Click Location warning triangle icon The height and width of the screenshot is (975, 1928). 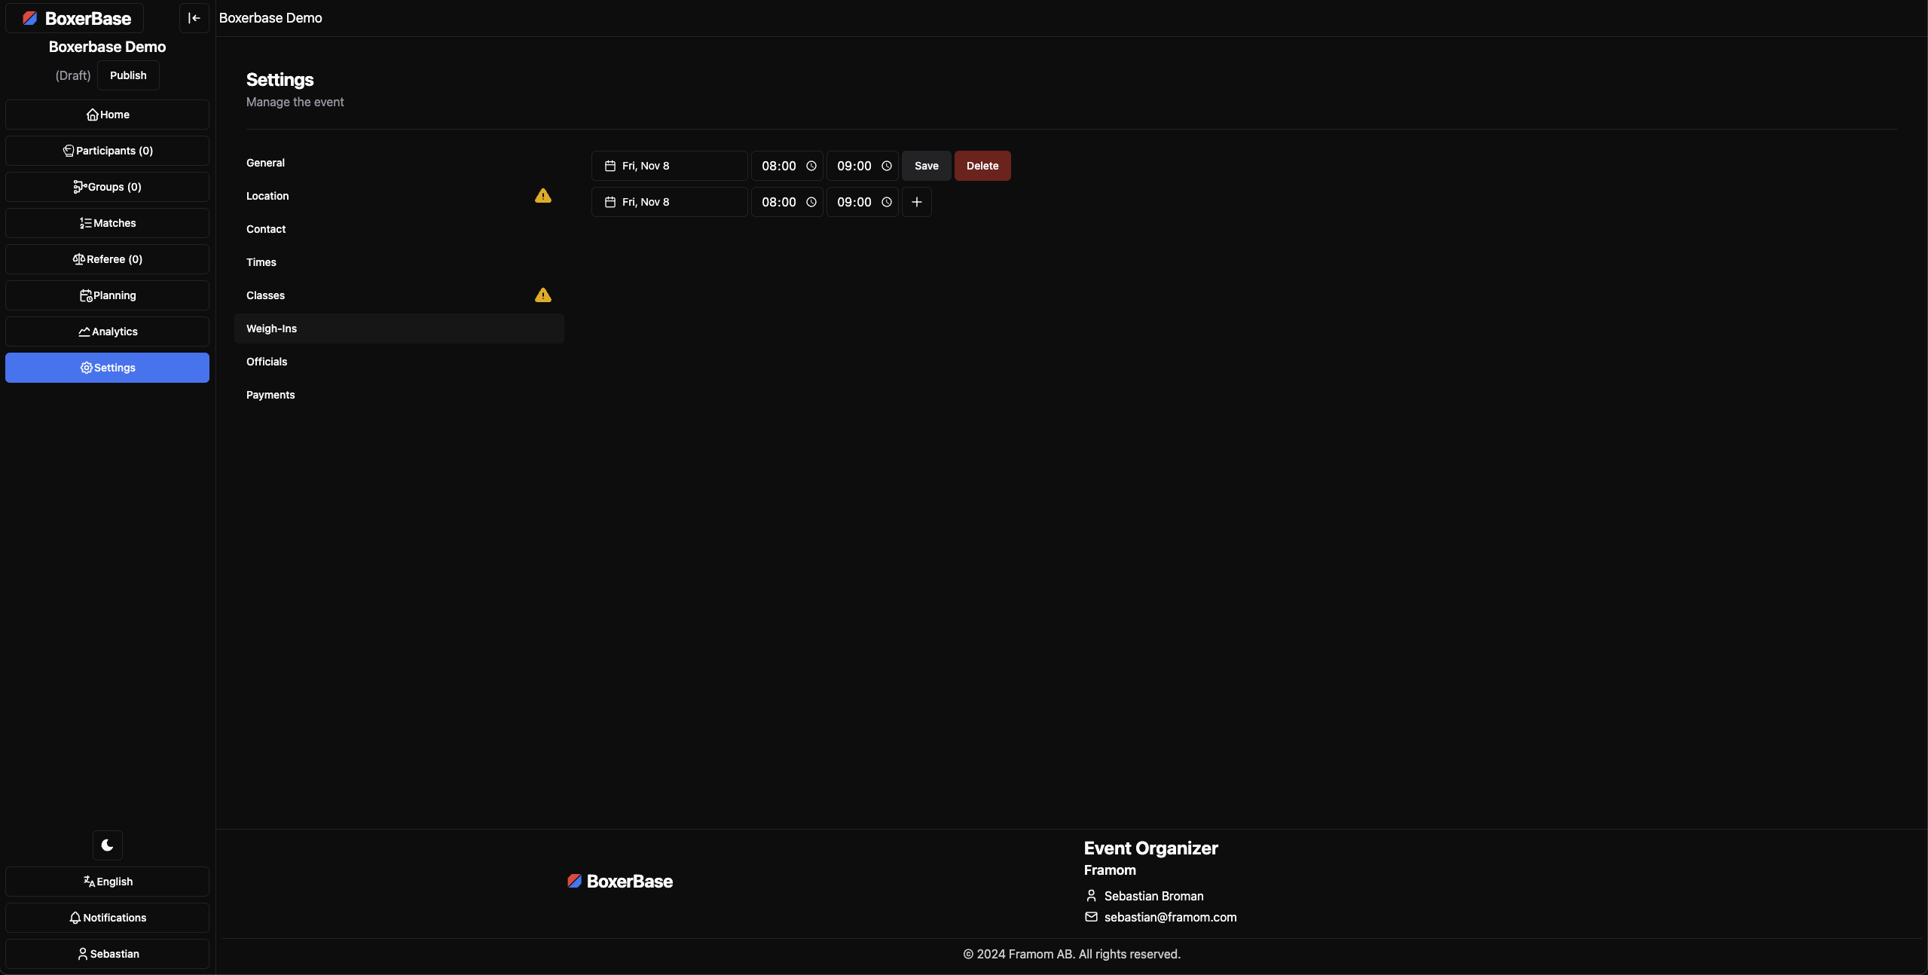point(542,196)
